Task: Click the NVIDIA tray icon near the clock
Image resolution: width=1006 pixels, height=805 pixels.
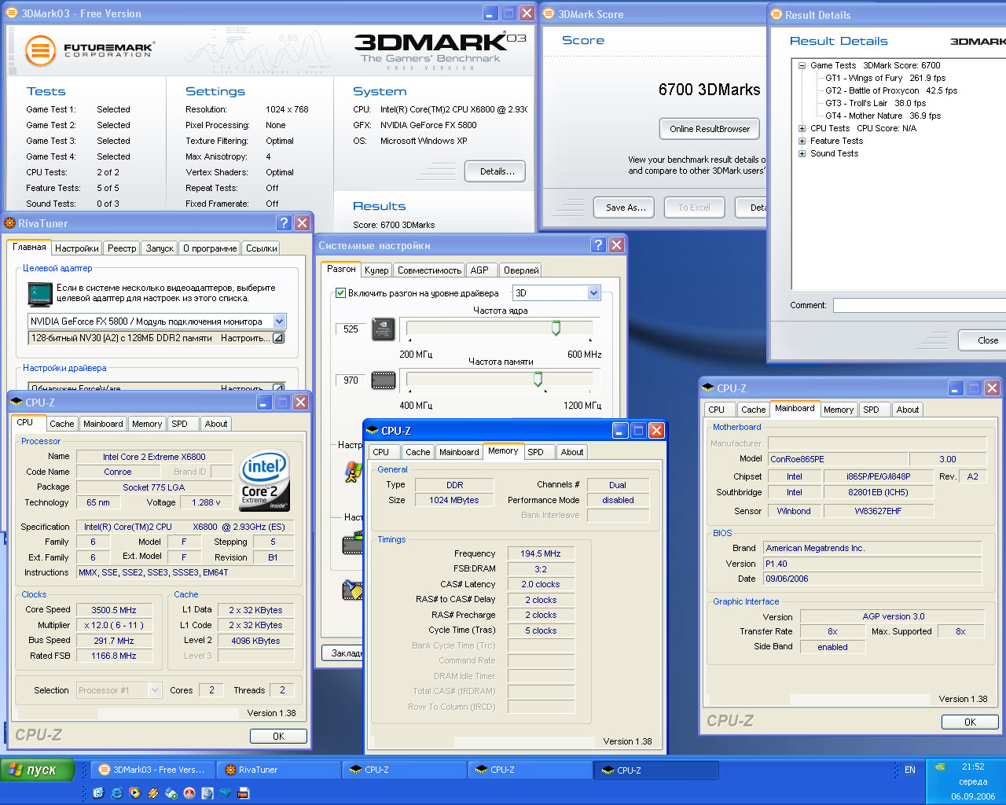Action: click(x=938, y=766)
